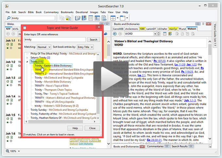The width and height of the screenshot is (222, 158).
Task: Click the star icon under Joh 1:1
Action: coord(8,48)
